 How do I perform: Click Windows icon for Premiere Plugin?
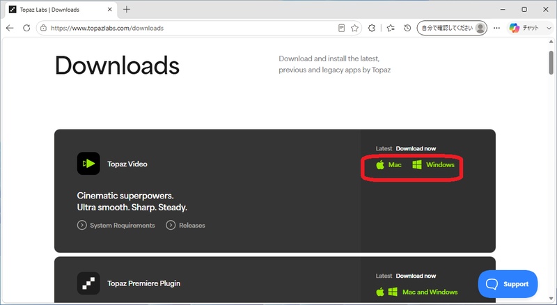(393, 292)
